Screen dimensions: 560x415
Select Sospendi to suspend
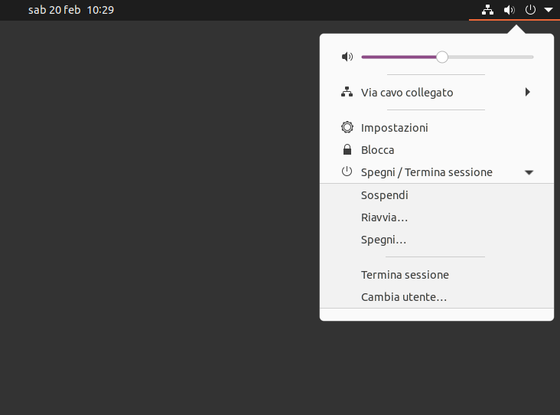436,195
